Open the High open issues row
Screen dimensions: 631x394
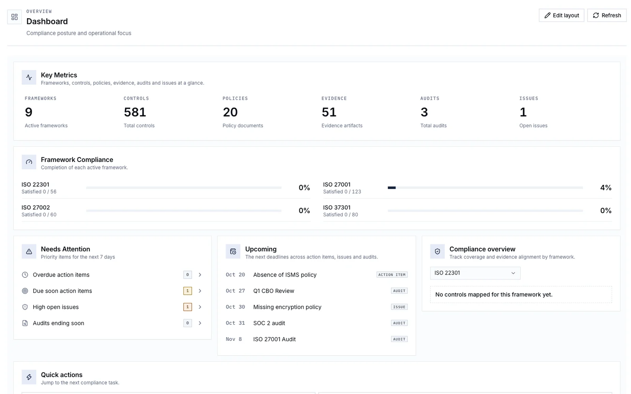112,307
